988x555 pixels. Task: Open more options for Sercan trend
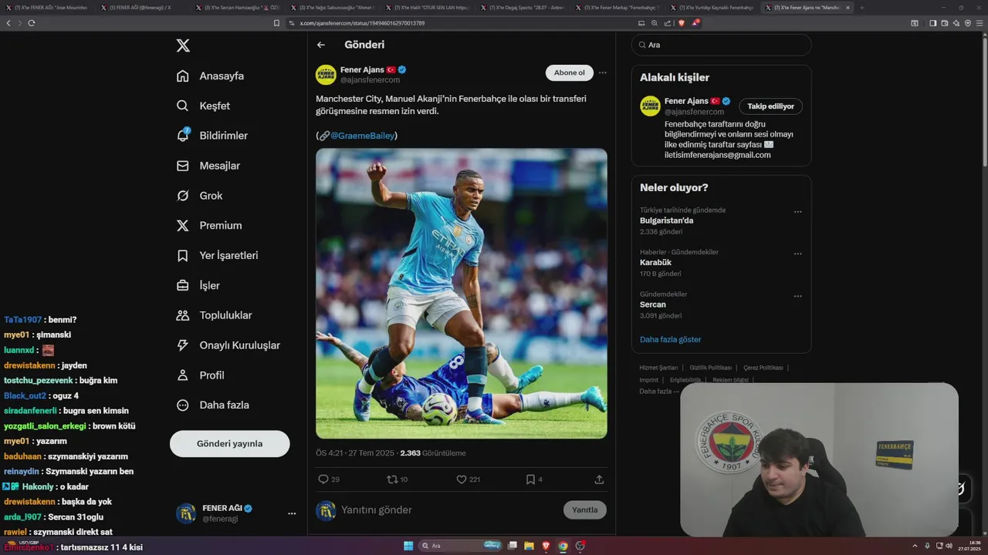click(797, 296)
